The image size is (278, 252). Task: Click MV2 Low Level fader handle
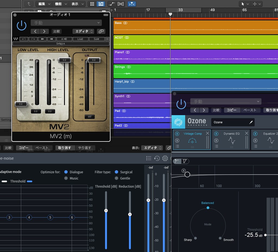pyautogui.click(x=21, y=104)
